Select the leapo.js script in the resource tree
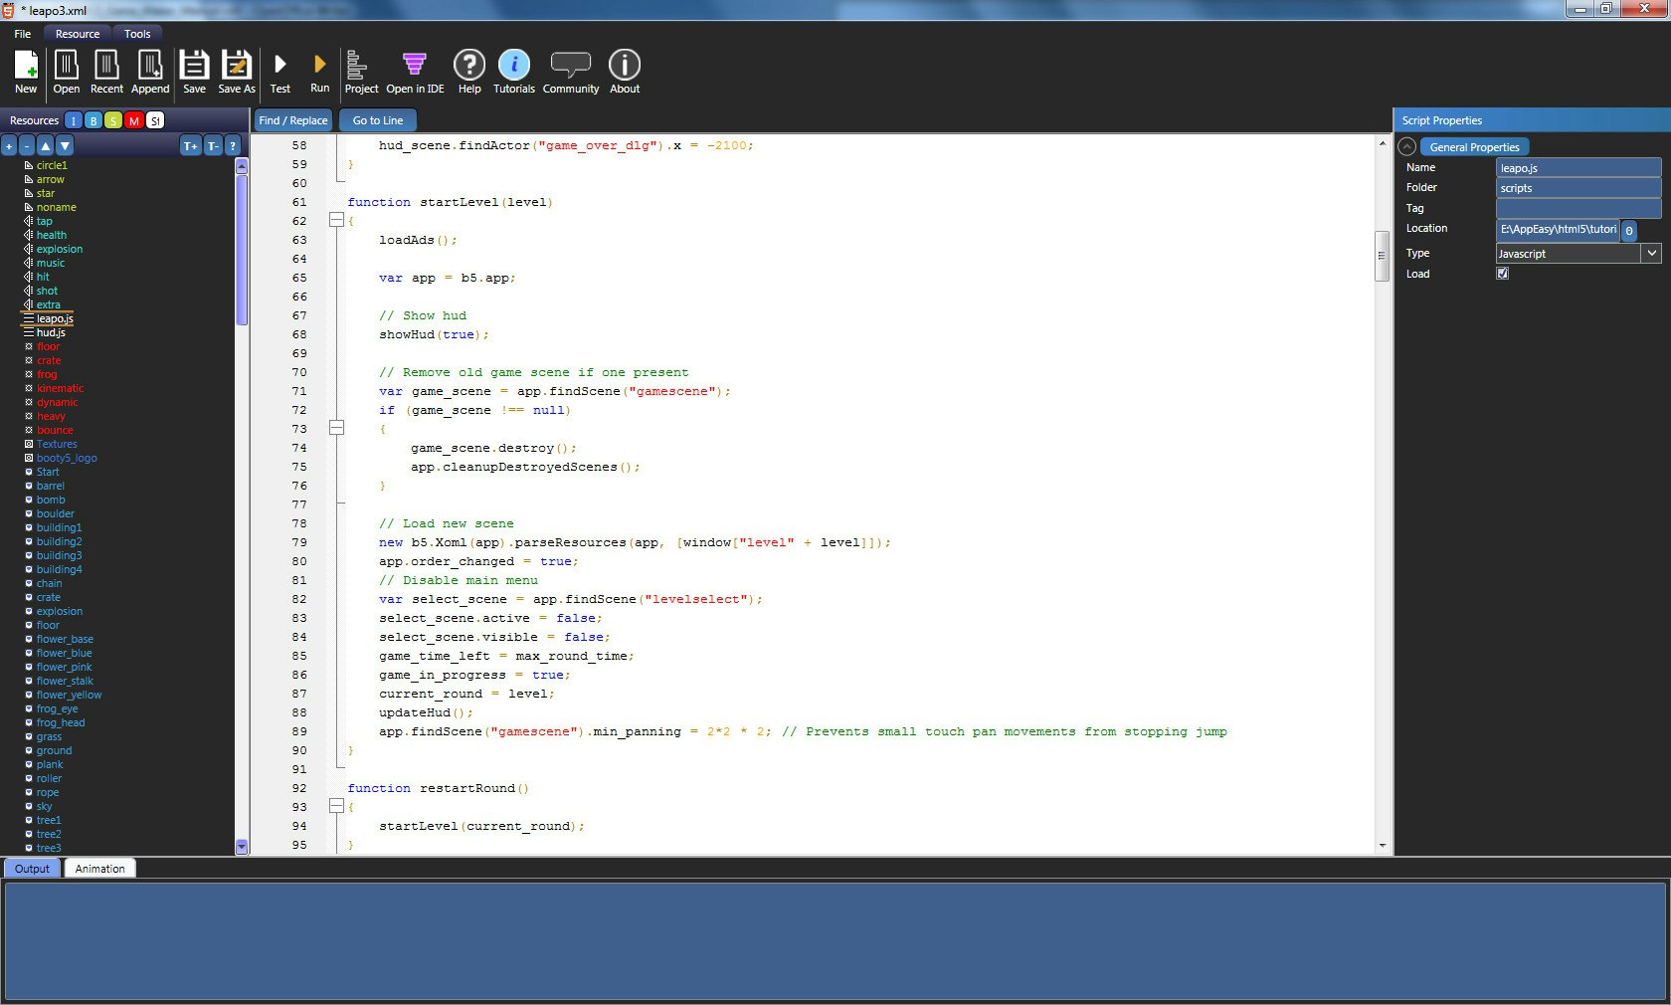 (54, 318)
